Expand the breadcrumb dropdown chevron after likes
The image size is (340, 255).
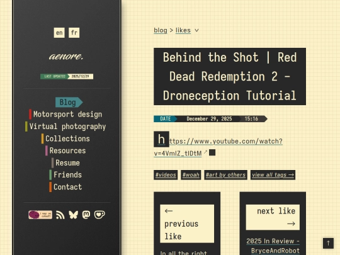tap(196, 31)
